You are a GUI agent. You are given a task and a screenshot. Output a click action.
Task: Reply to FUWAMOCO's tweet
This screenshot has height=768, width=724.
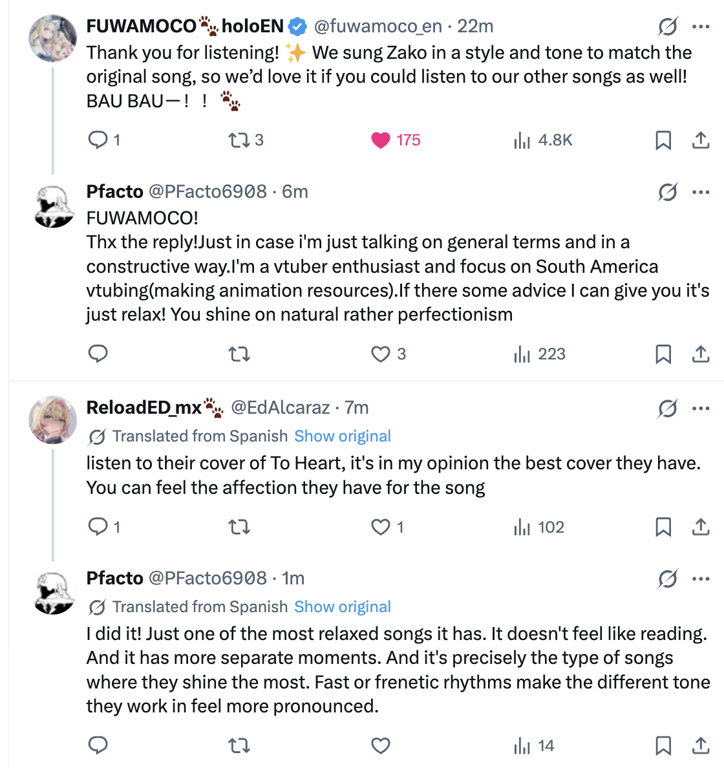(x=98, y=140)
